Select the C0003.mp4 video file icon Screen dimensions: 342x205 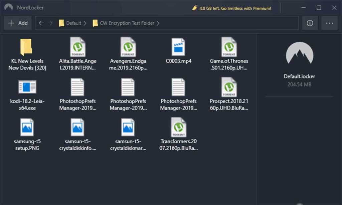(x=178, y=47)
